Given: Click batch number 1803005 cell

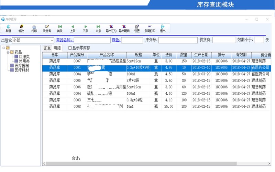Looking at the screenshot, I should tap(221, 68).
